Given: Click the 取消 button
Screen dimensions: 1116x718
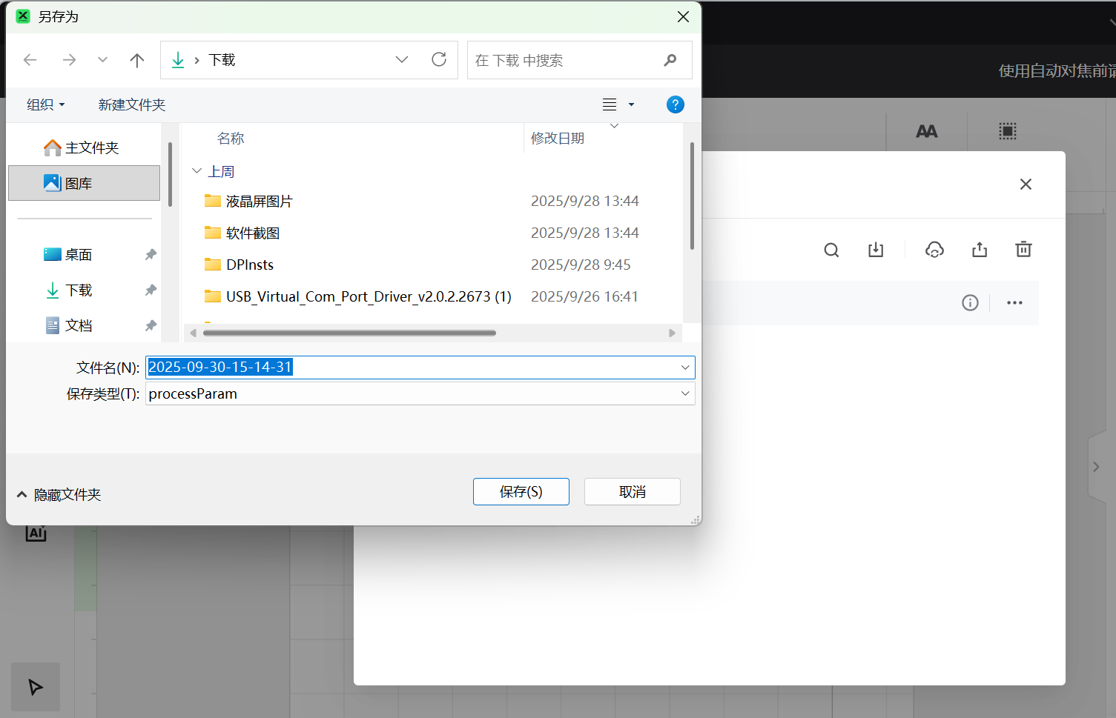Looking at the screenshot, I should pos(632,491).
